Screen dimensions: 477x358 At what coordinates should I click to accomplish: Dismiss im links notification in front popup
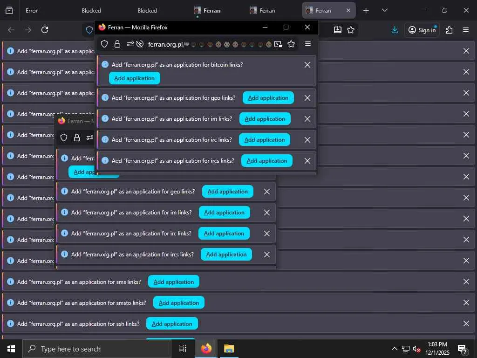(x=307, y=119)
